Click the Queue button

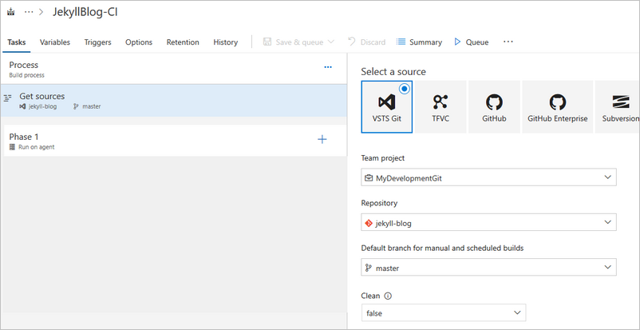click(471, 42)
